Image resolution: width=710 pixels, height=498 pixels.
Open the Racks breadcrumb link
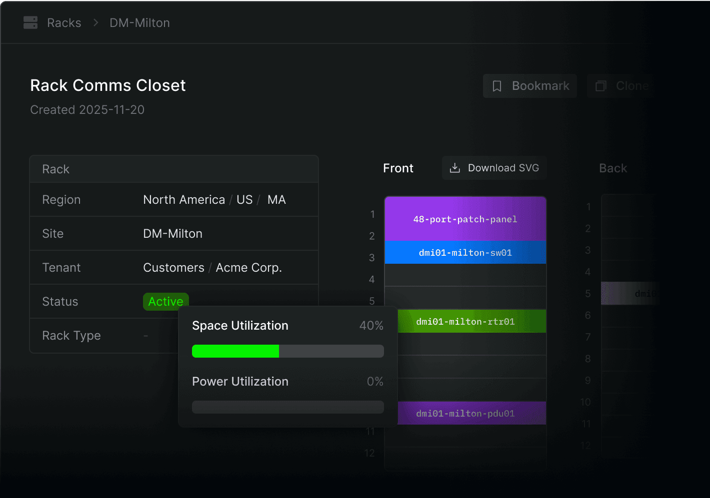tap(64, 22)
